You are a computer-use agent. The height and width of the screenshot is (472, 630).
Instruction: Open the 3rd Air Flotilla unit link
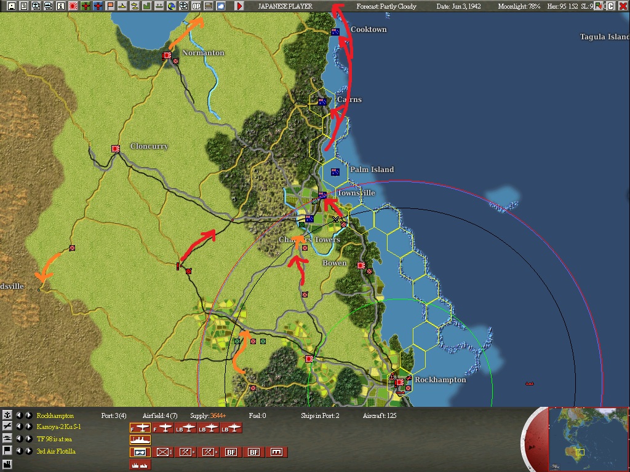(x=56, y=451)
